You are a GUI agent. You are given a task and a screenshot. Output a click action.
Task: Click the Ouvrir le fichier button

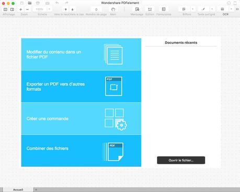click(181, 160)
